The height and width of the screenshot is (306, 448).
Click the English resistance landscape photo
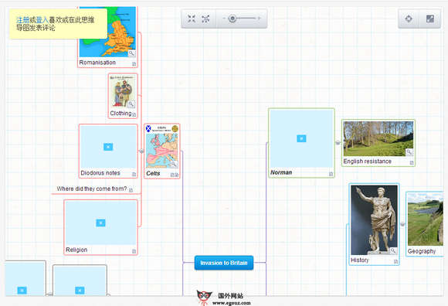pos(378,138)
